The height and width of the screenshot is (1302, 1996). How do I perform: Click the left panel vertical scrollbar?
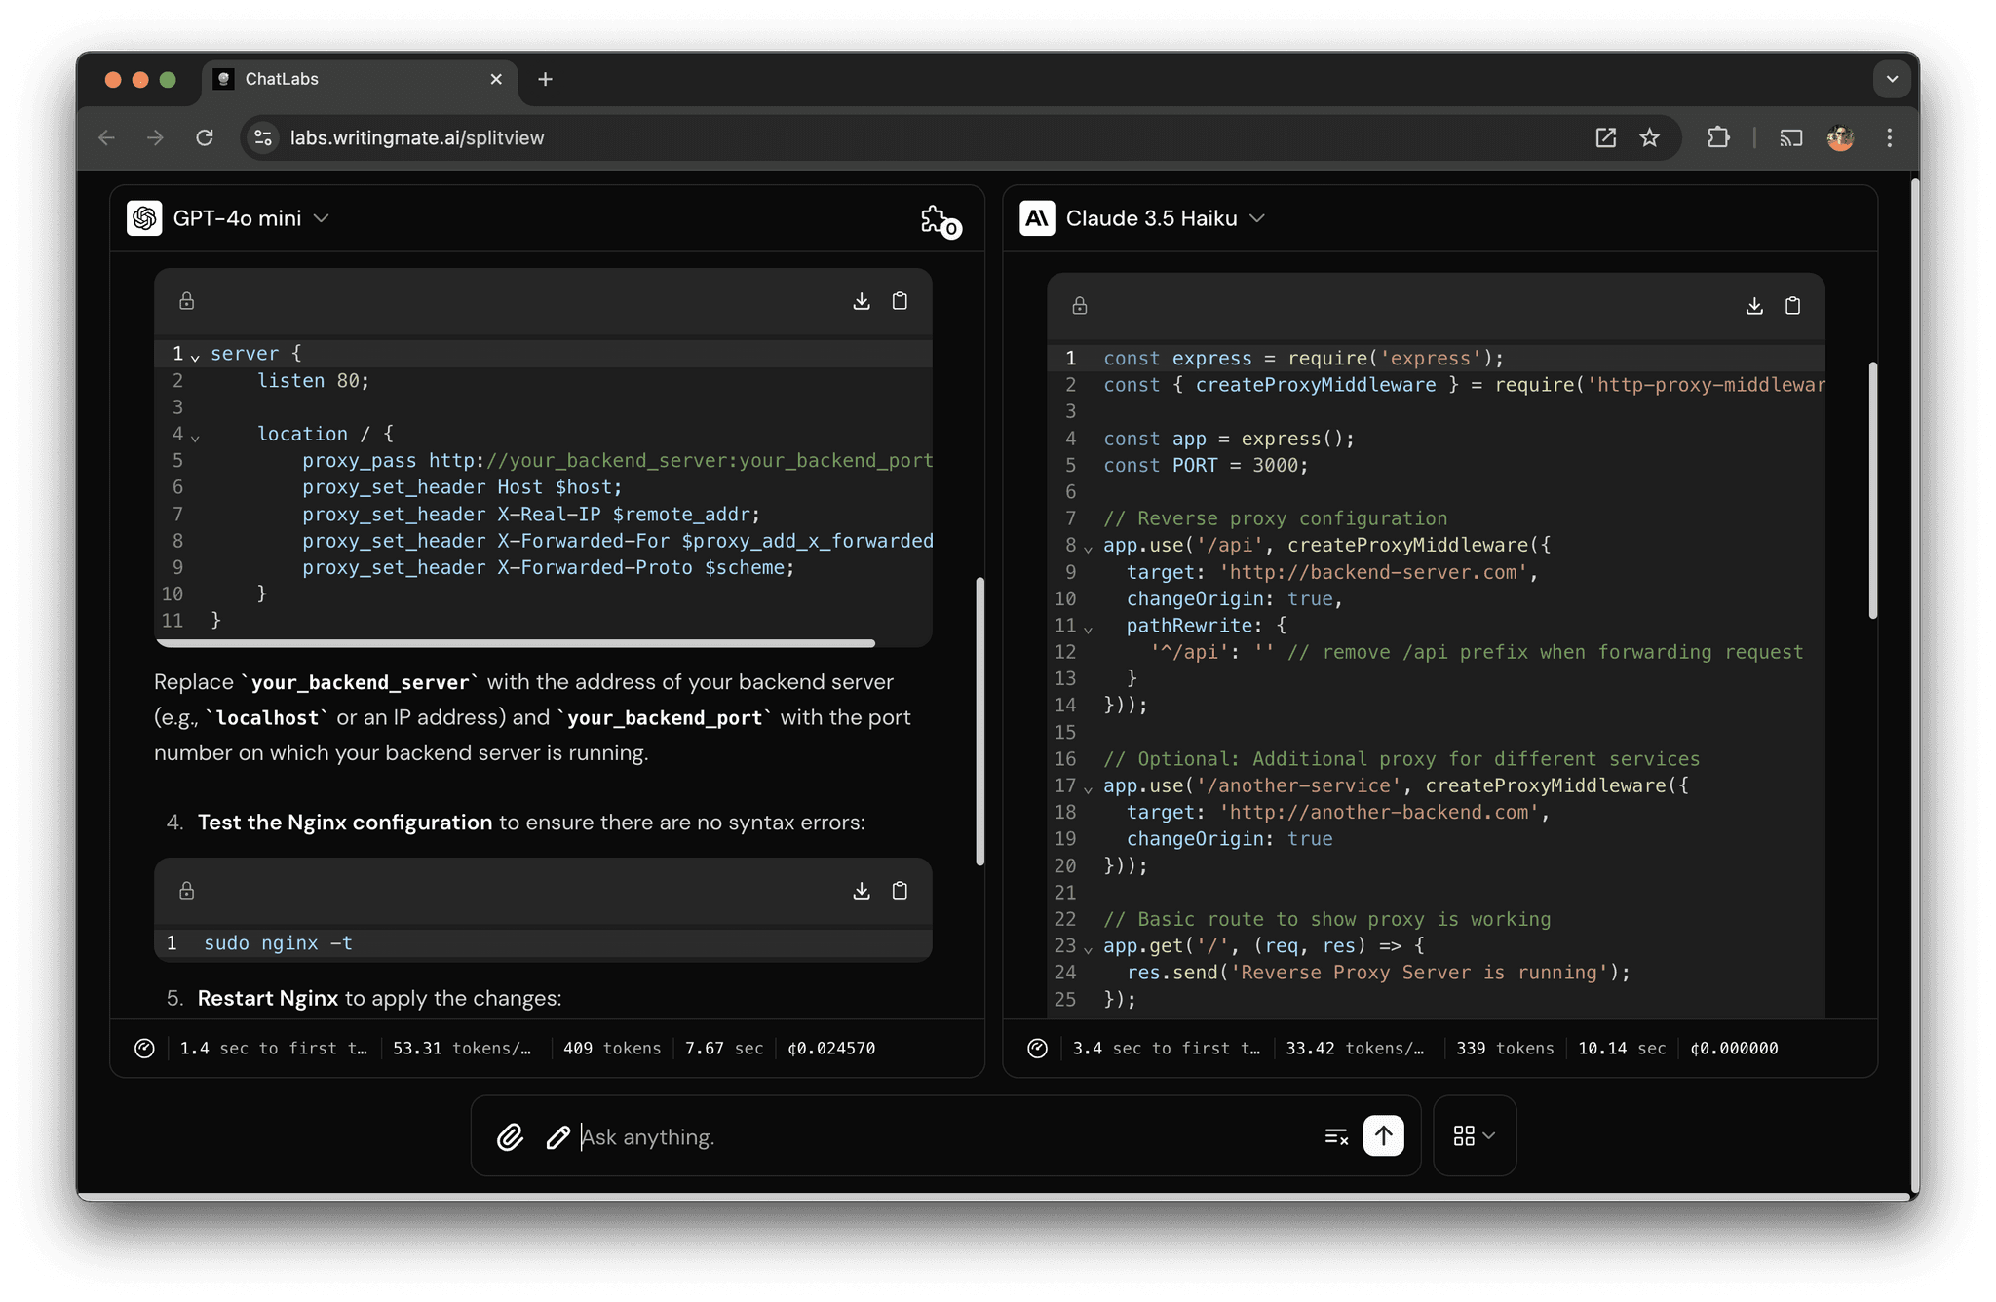pyautogui.click(x=979, y=721)
